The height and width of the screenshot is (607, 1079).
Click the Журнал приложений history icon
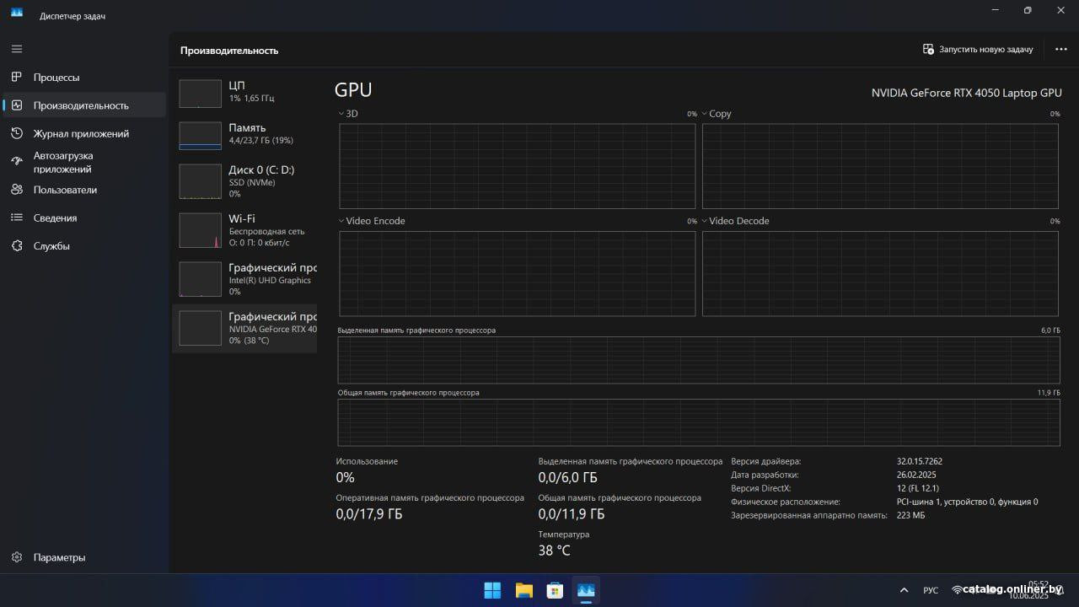tap(17, 133)
